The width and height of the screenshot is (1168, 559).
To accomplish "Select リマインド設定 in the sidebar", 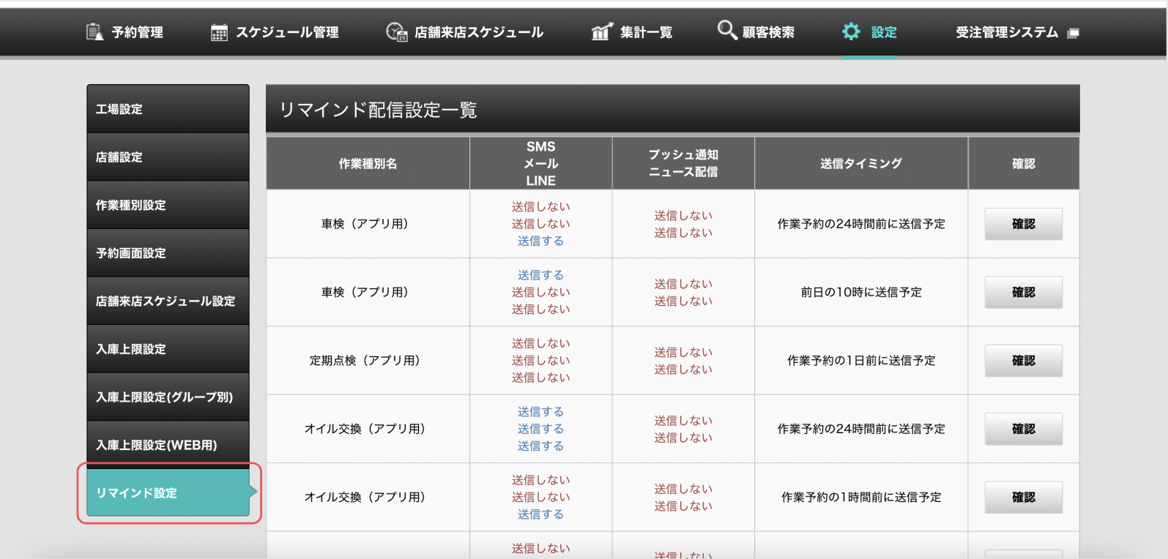I will point(168,493).
